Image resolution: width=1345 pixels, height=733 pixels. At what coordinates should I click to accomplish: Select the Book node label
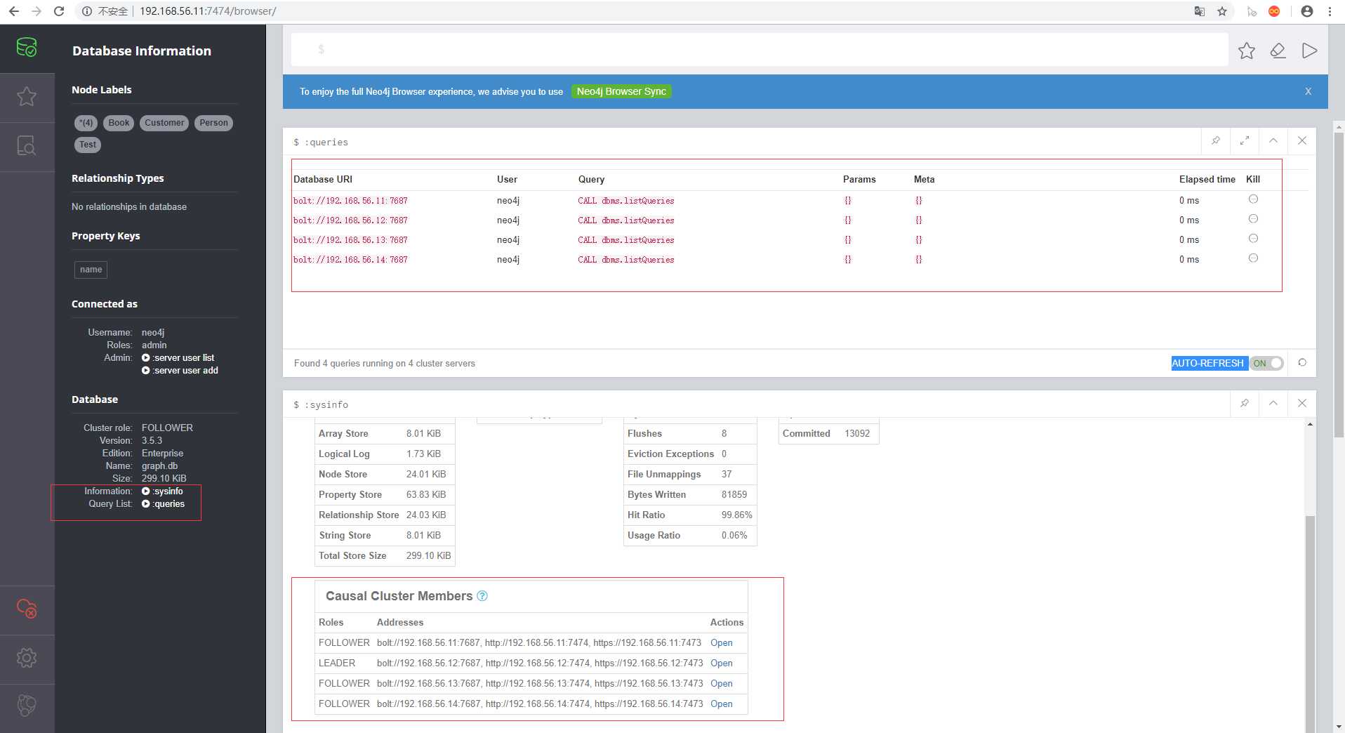coord(119,123)
